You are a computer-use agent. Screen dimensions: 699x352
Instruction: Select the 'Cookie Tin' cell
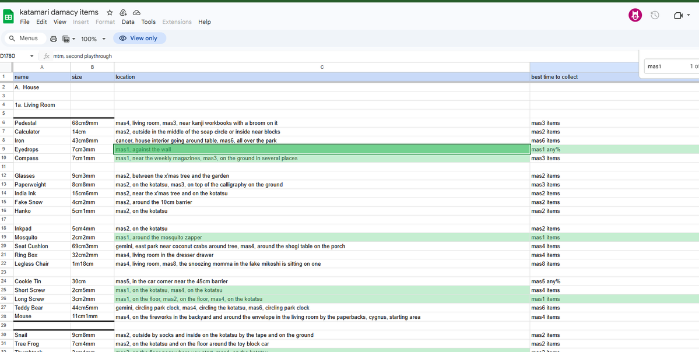tap(42, 281)
